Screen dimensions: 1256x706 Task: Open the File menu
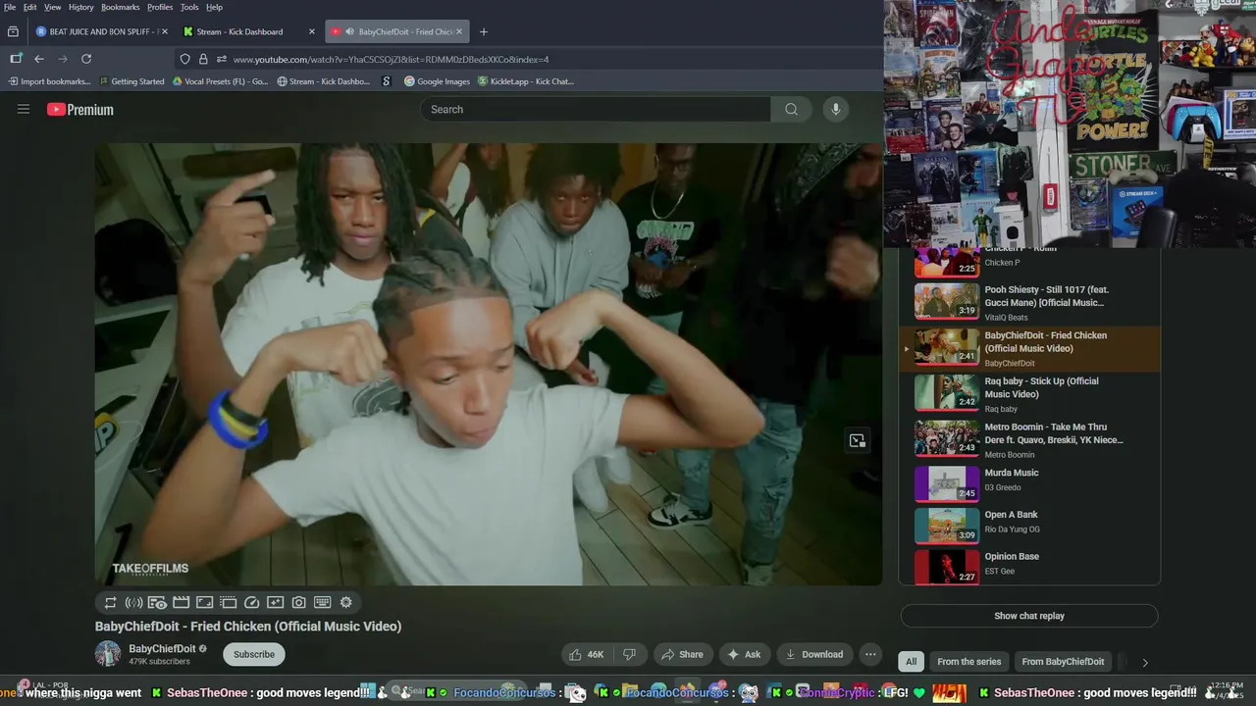click(x=10, y=7)
